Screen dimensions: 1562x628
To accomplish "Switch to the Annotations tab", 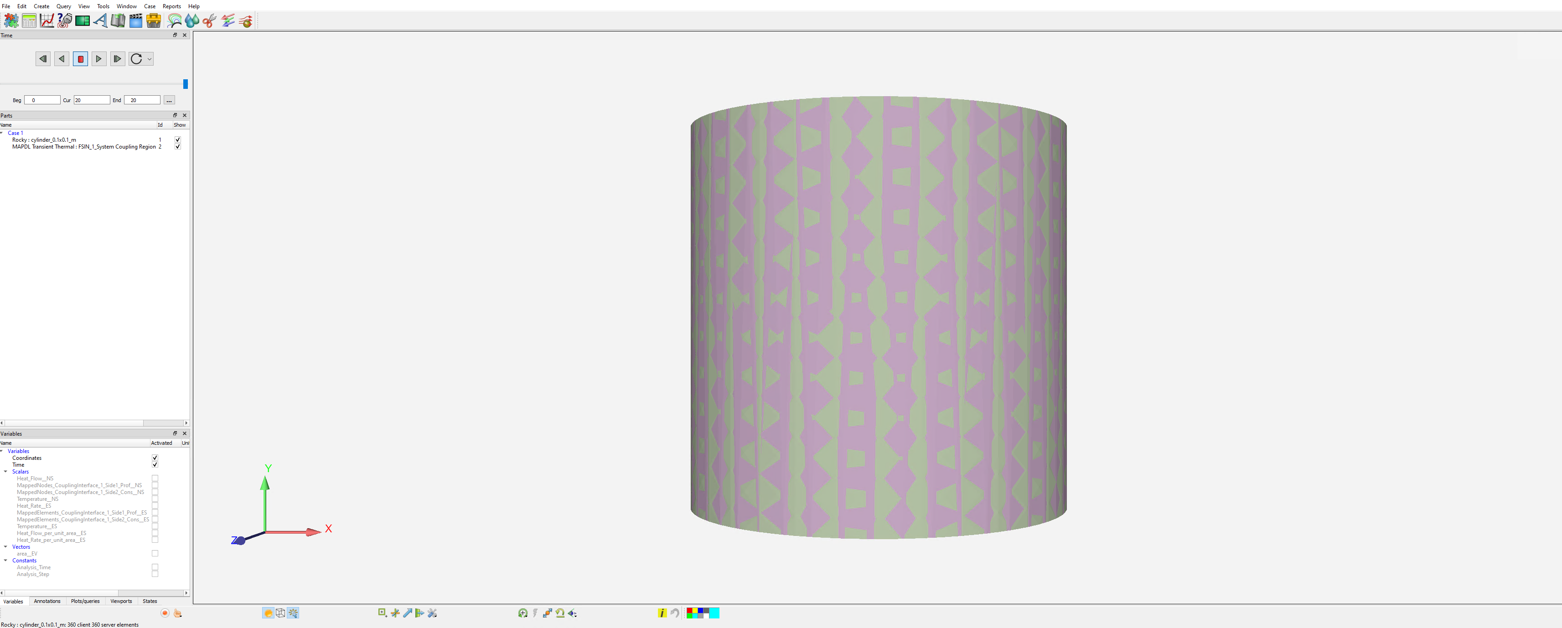I will click(47, 601).
